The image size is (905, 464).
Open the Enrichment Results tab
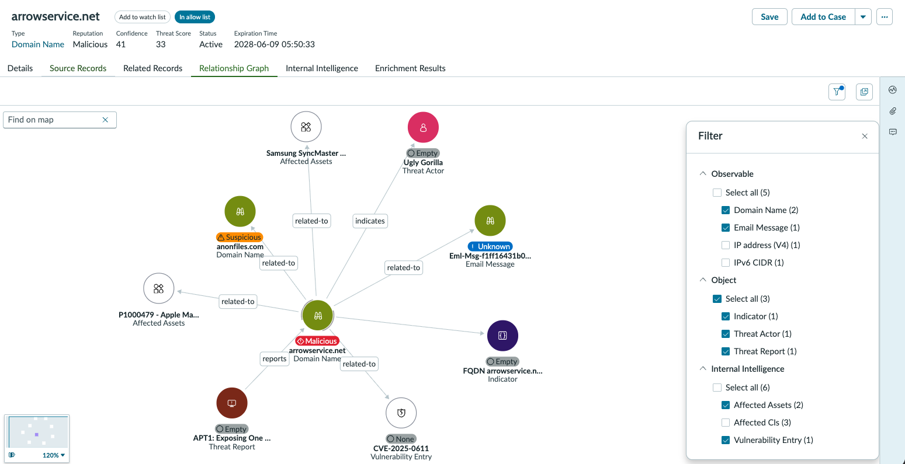[x=410, y=68]
